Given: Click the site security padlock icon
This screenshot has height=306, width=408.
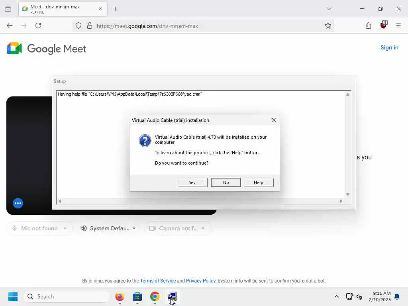Looking at the screenshot, I should pyautogui.click(x=90, y=25).
